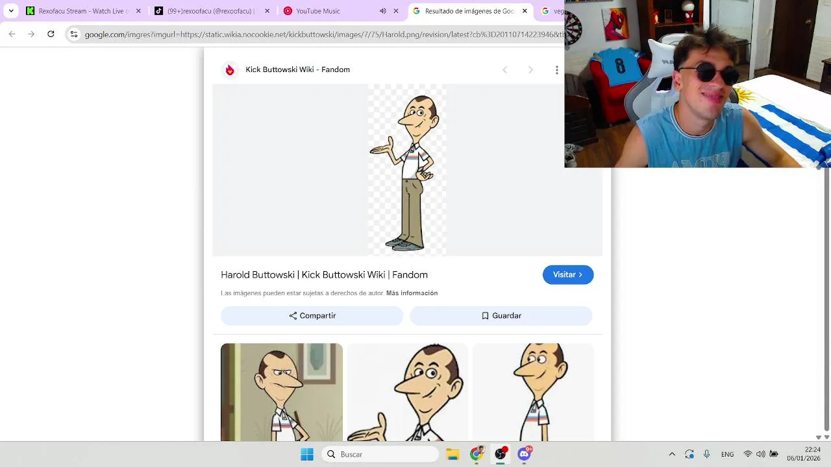
Task: Expand hidden system tray icons chevron
Action: coord(672,454)
